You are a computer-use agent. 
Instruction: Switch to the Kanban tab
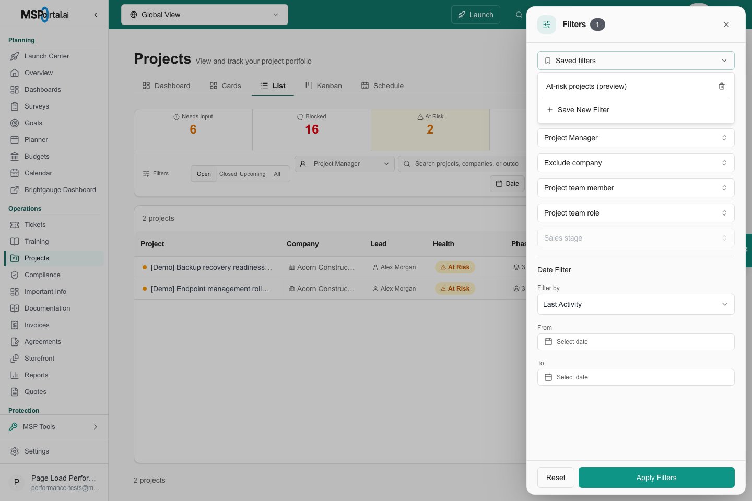324,86
